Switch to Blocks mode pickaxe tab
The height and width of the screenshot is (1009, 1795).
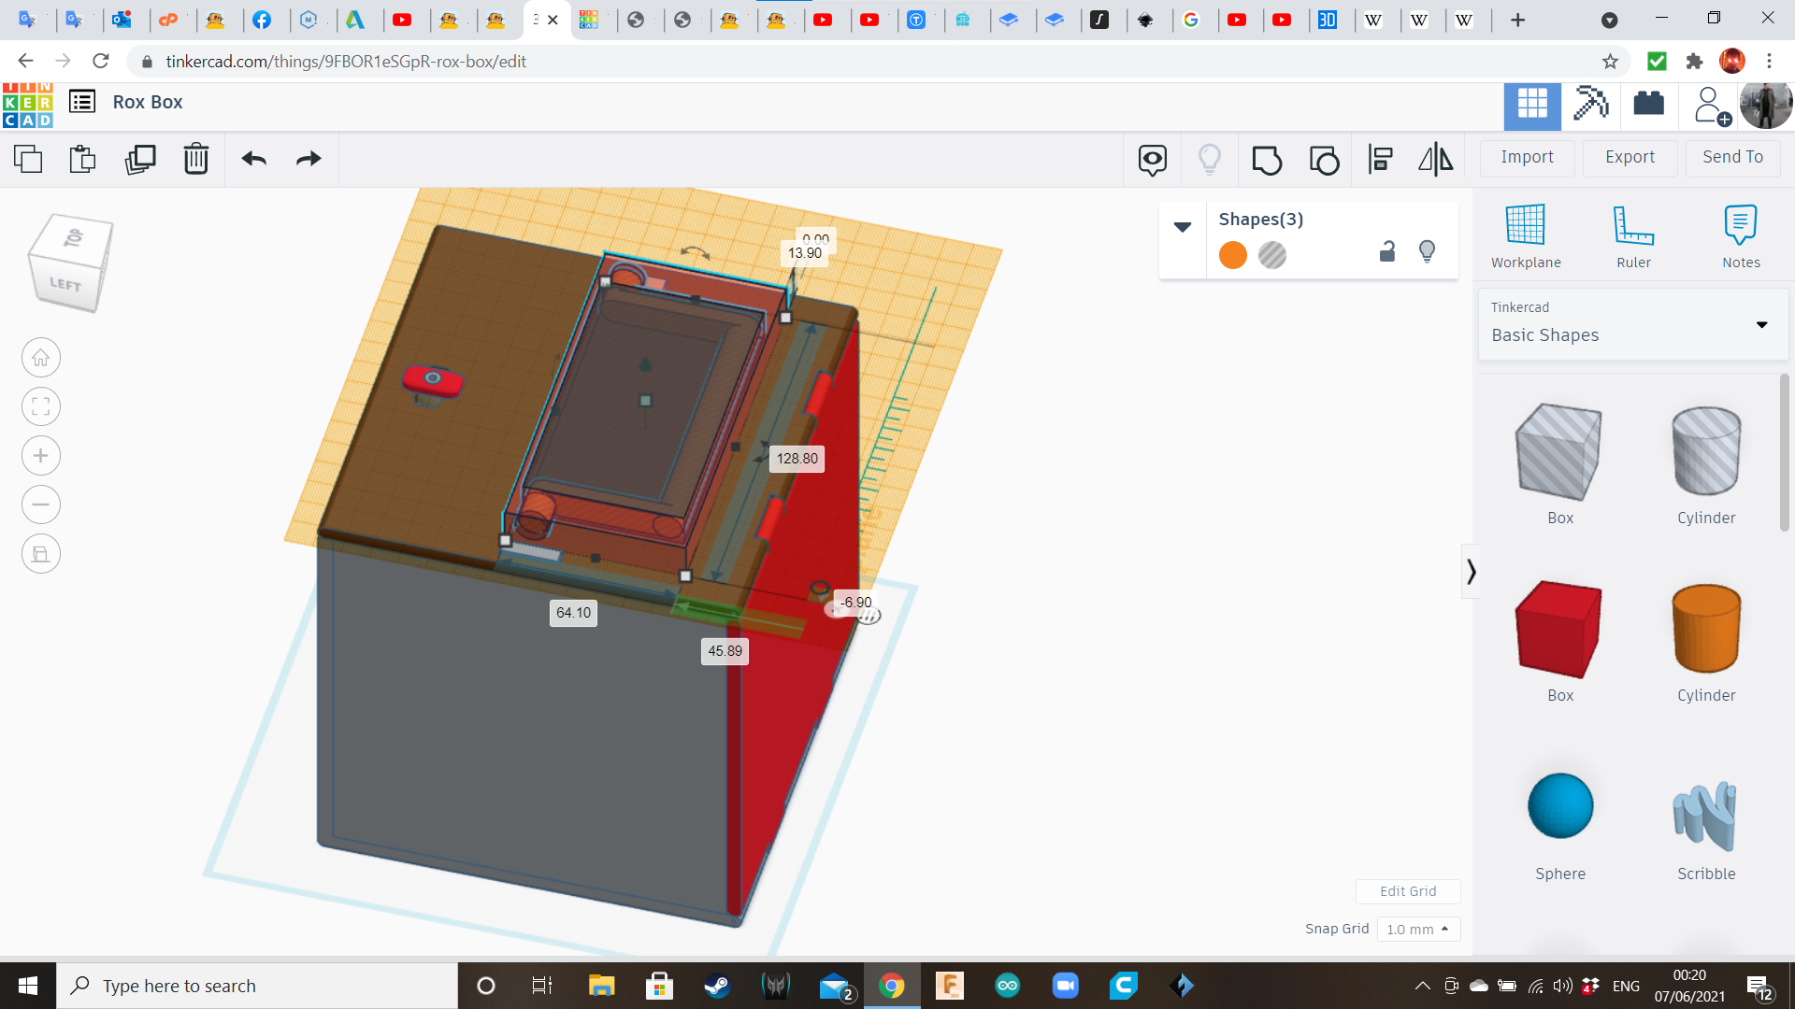1590,104
